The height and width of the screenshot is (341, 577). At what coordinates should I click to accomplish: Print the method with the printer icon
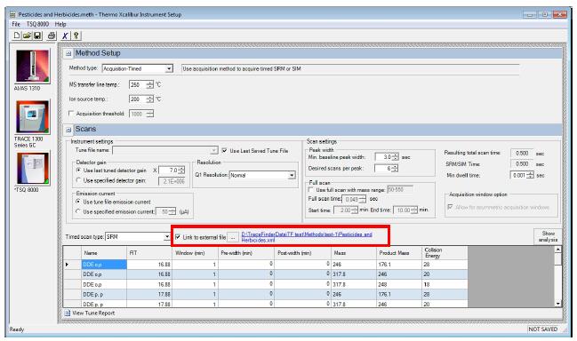click(x=52, y=36)
